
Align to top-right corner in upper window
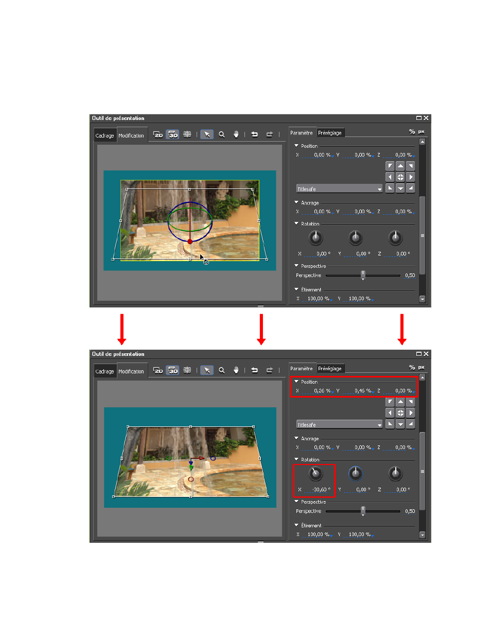coord(411,166)
